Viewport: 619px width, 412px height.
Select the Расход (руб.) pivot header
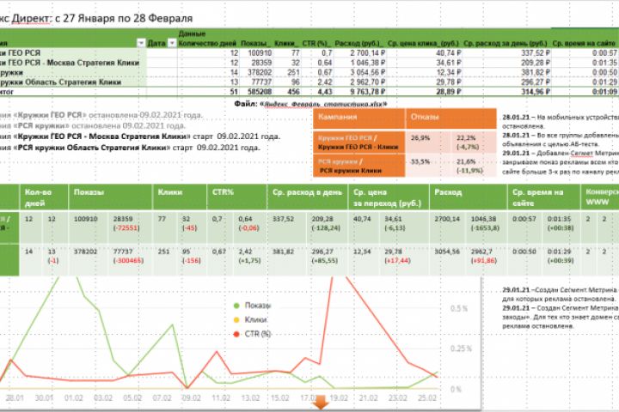tap(359, 44)
